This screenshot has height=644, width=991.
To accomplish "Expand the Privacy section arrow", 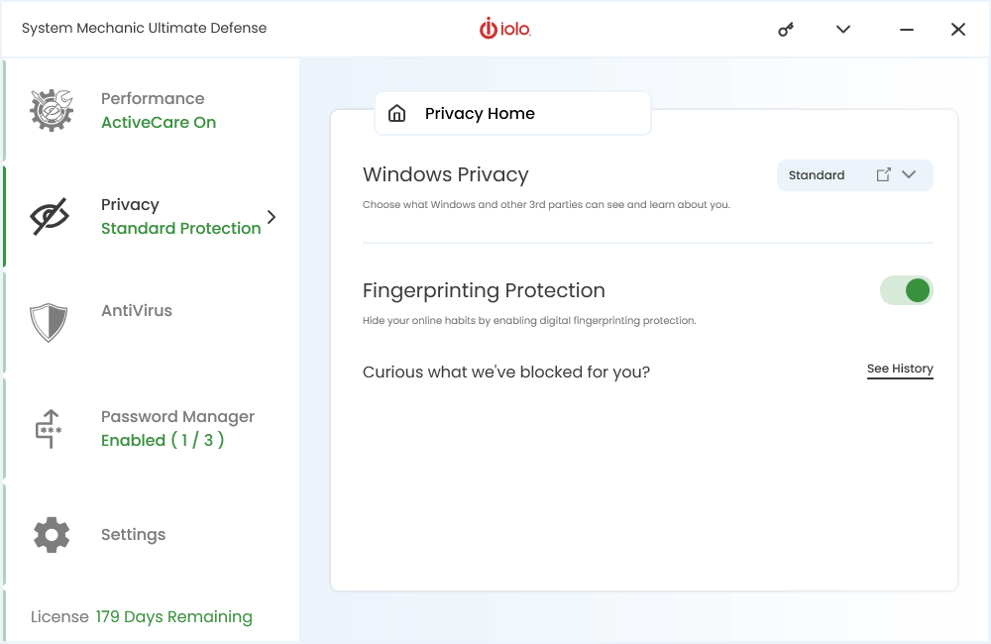I will (x=270, y=216).
